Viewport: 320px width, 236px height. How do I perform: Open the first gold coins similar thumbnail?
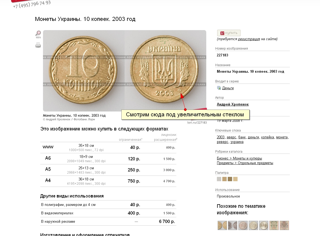tap(222, 225)
